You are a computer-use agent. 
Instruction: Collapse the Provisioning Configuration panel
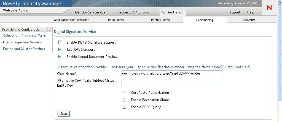[x=50, y=30]
